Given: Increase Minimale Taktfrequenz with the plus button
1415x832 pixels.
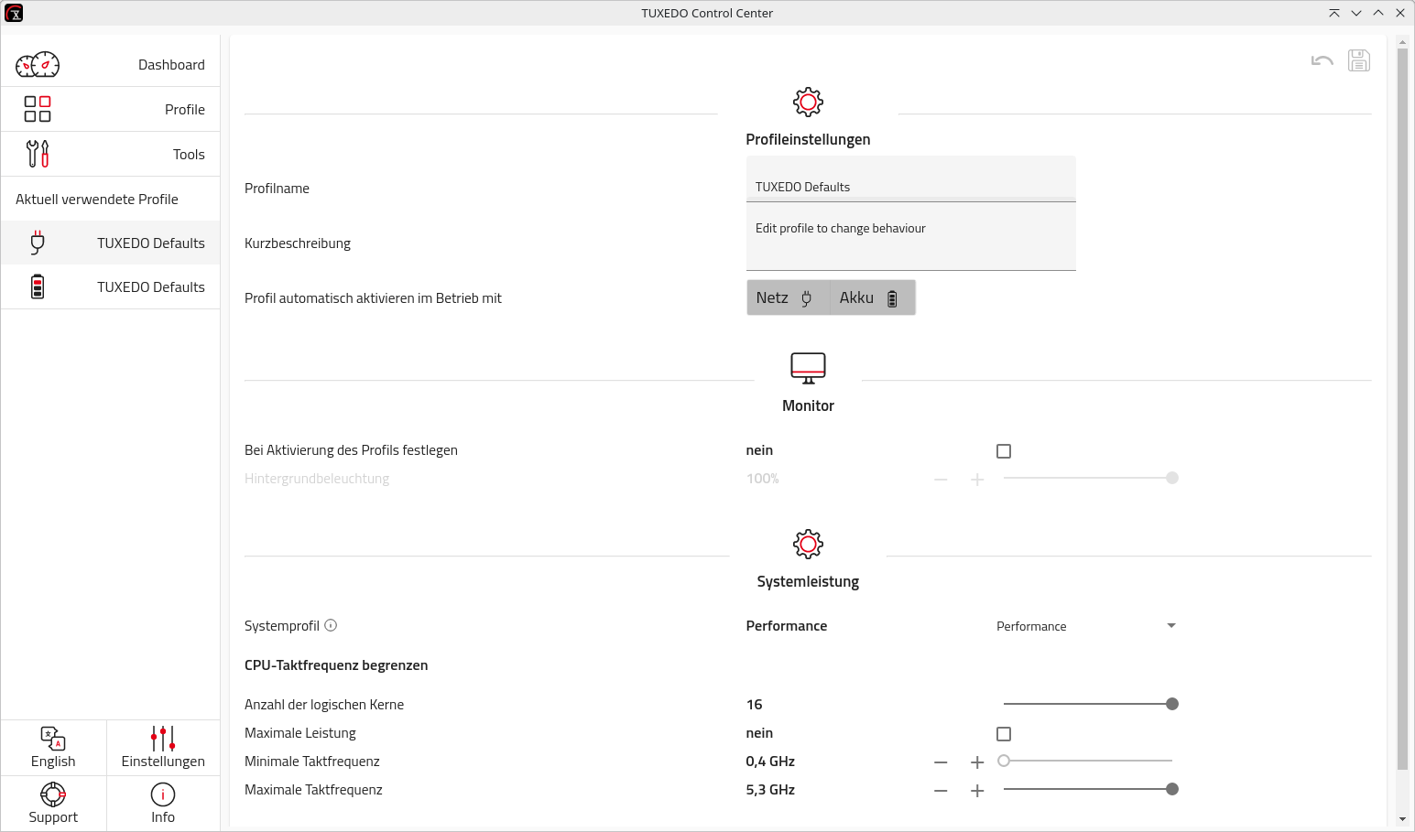Looking at the screenshot, I should [977, 762].
